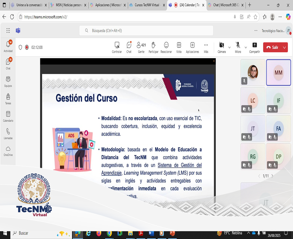Expand the Micro device options arrow

[246, 47]
